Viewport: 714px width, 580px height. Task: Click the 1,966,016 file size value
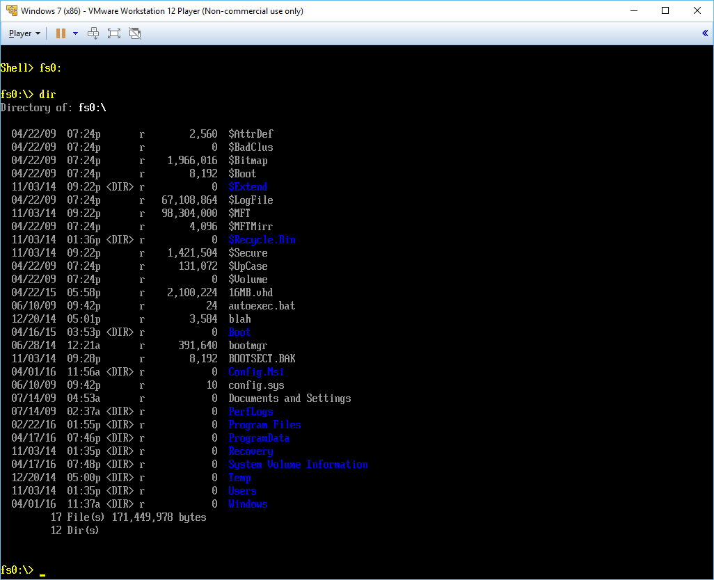[192, 160]
